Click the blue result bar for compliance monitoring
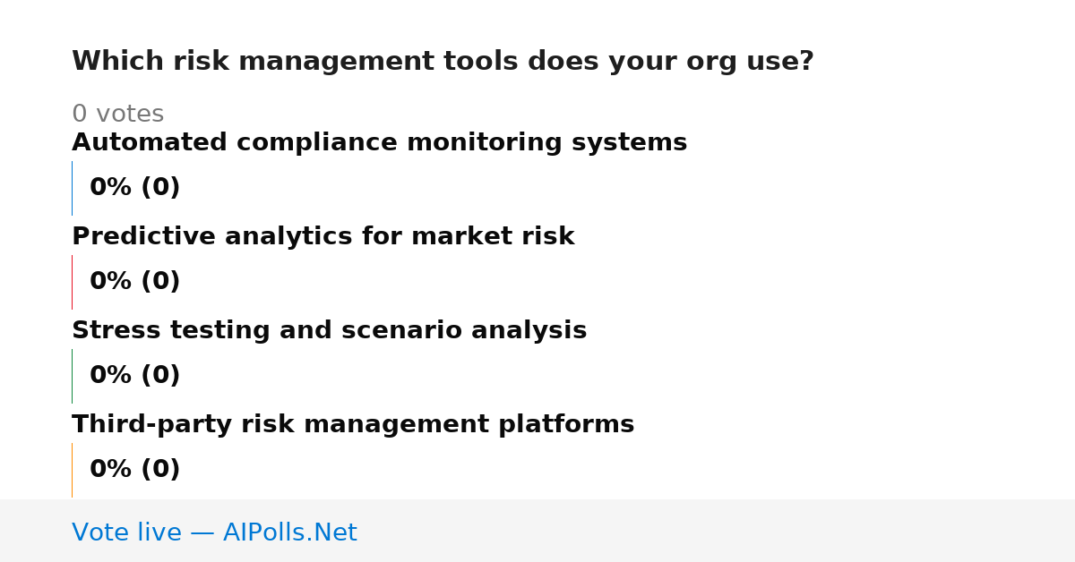This screenshot has width=1075, height=562. (72, 188)
